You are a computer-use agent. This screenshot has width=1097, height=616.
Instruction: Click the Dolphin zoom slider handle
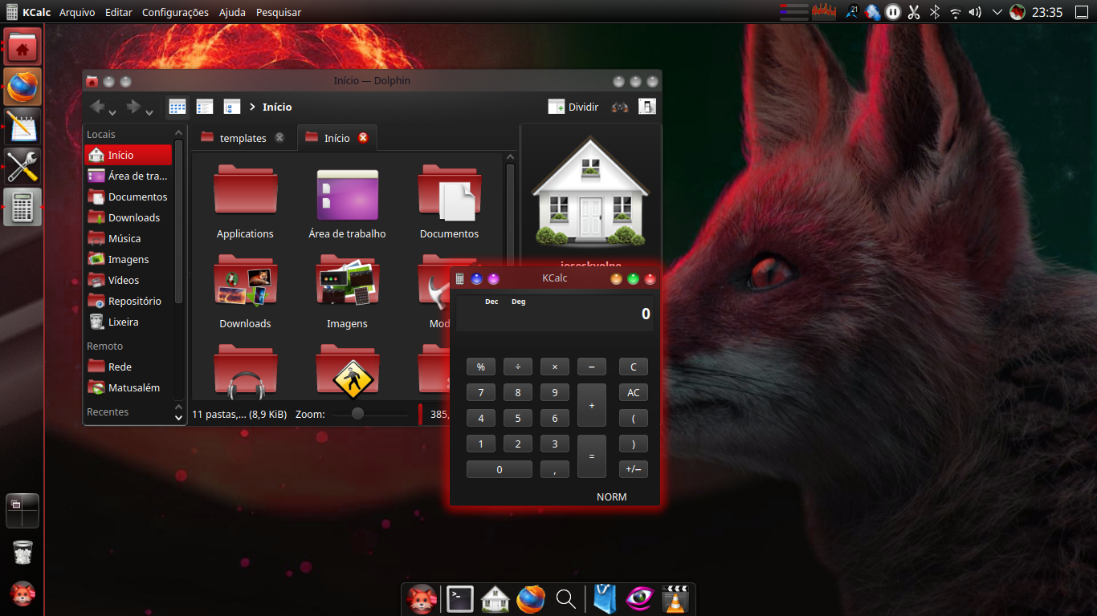[x=357, y=414]
